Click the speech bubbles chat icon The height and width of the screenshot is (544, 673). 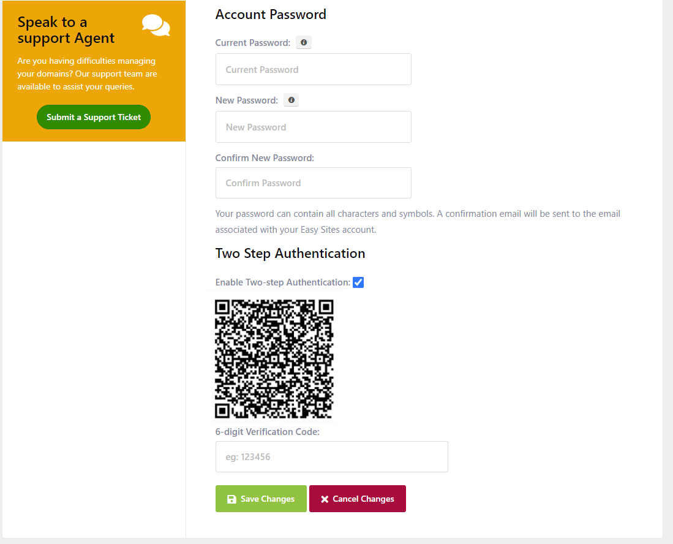(x=156, y=25)
